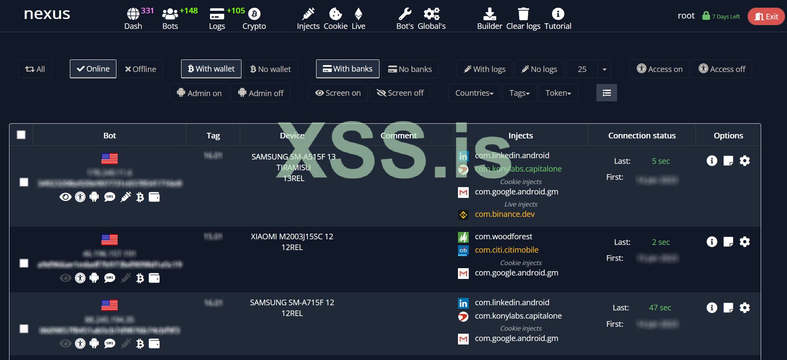Open the Logs section
787x360 pixels.
coord(217,19)
